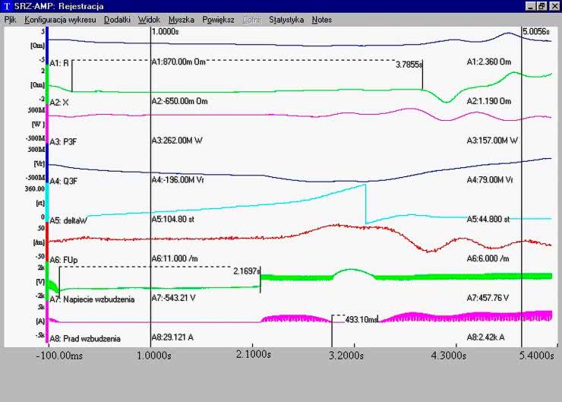Open the Plik menu
The image size is (562, 402).
pyautogui.click(x=10, y=20)
